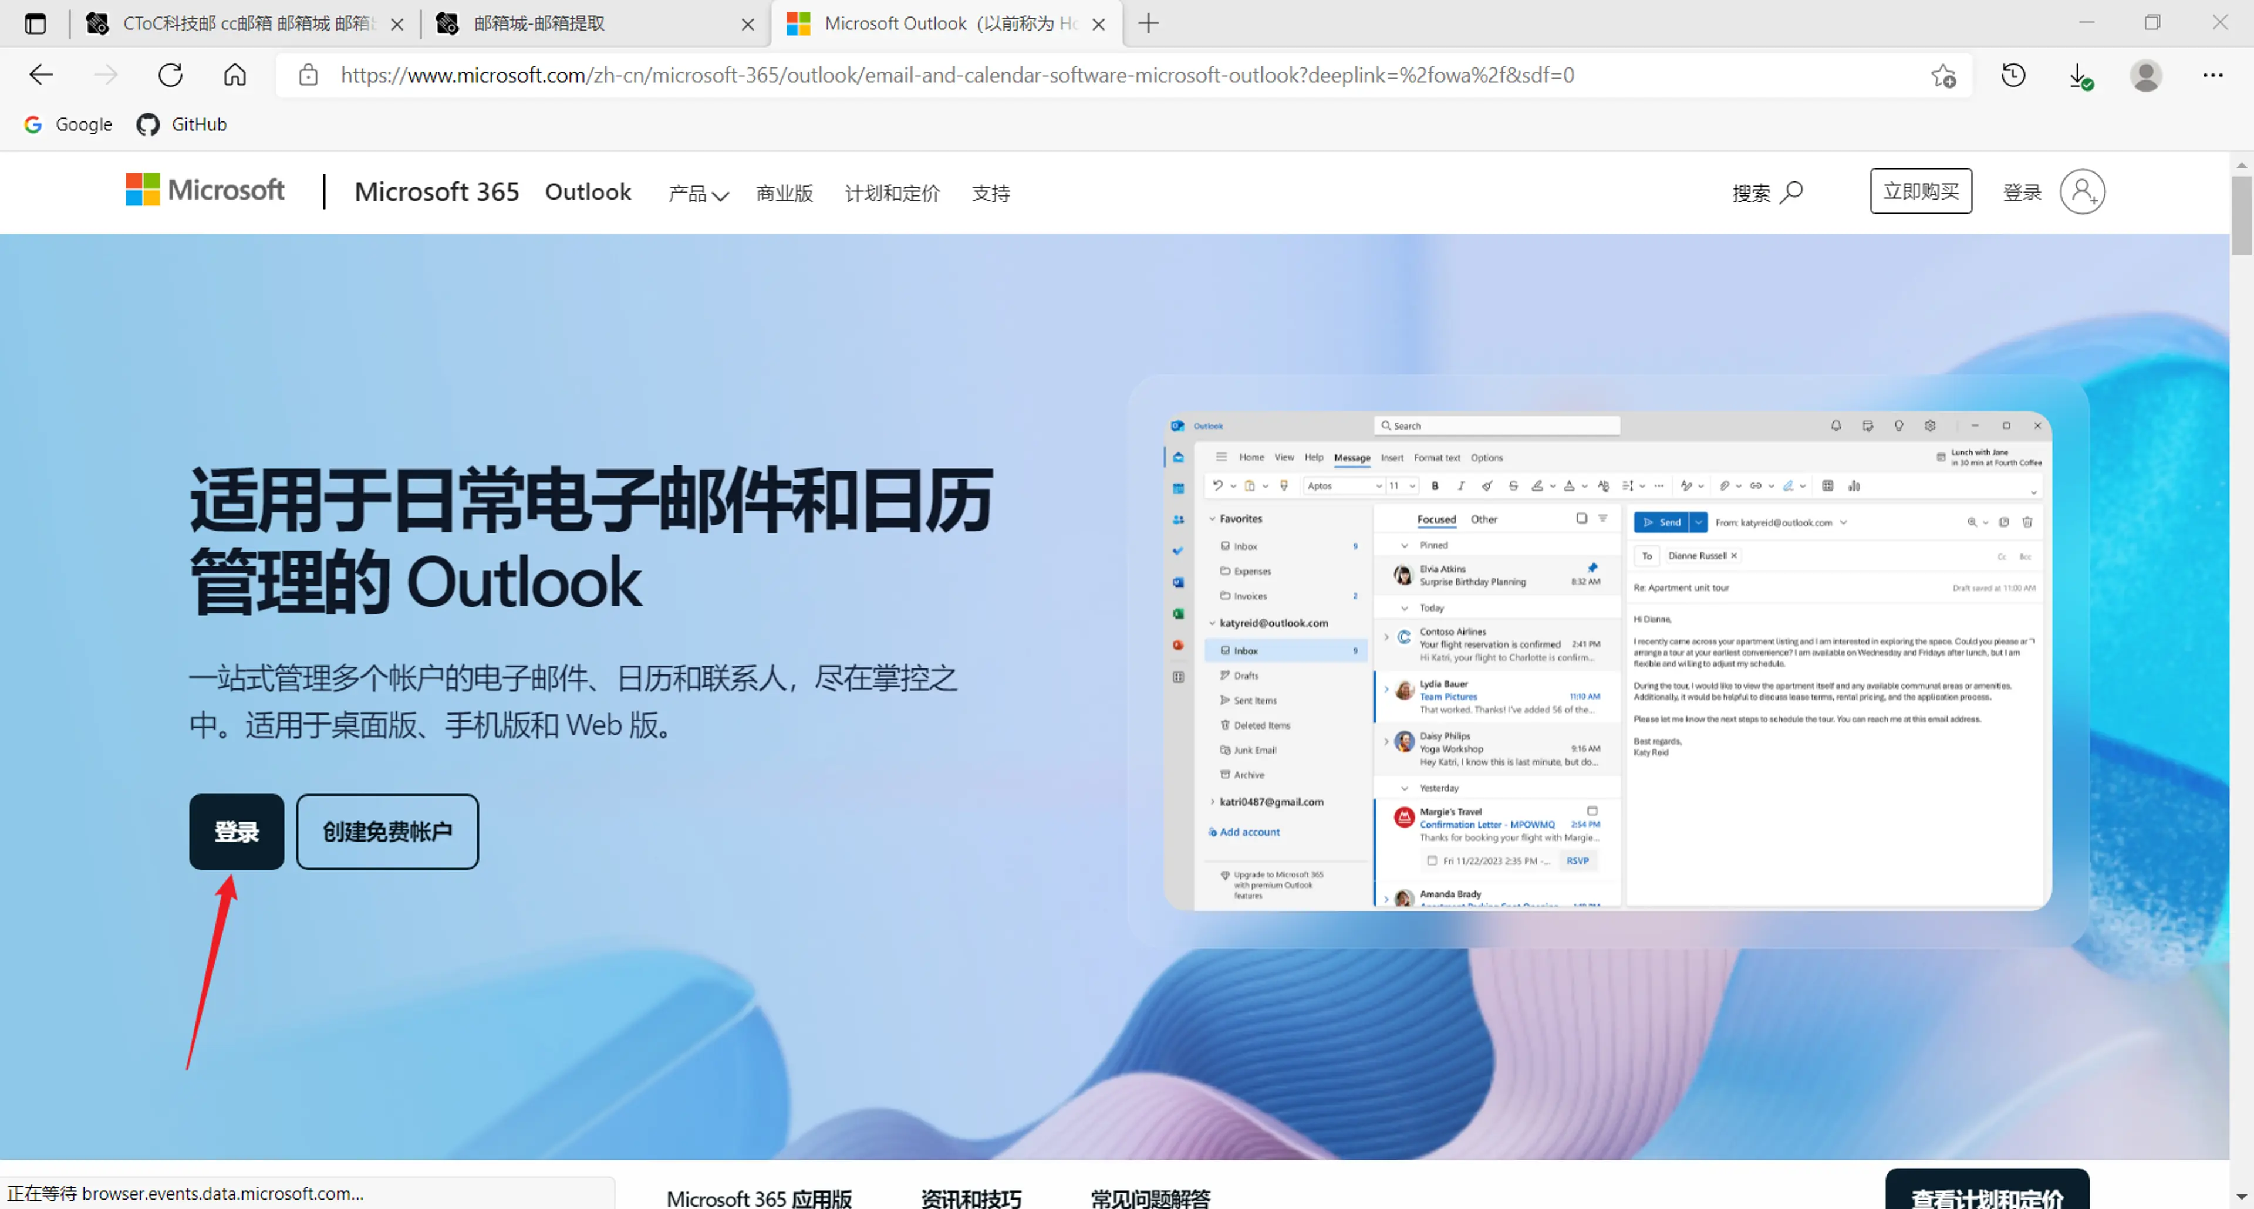Click the account sign-in avatar circle

(2081, 191)
